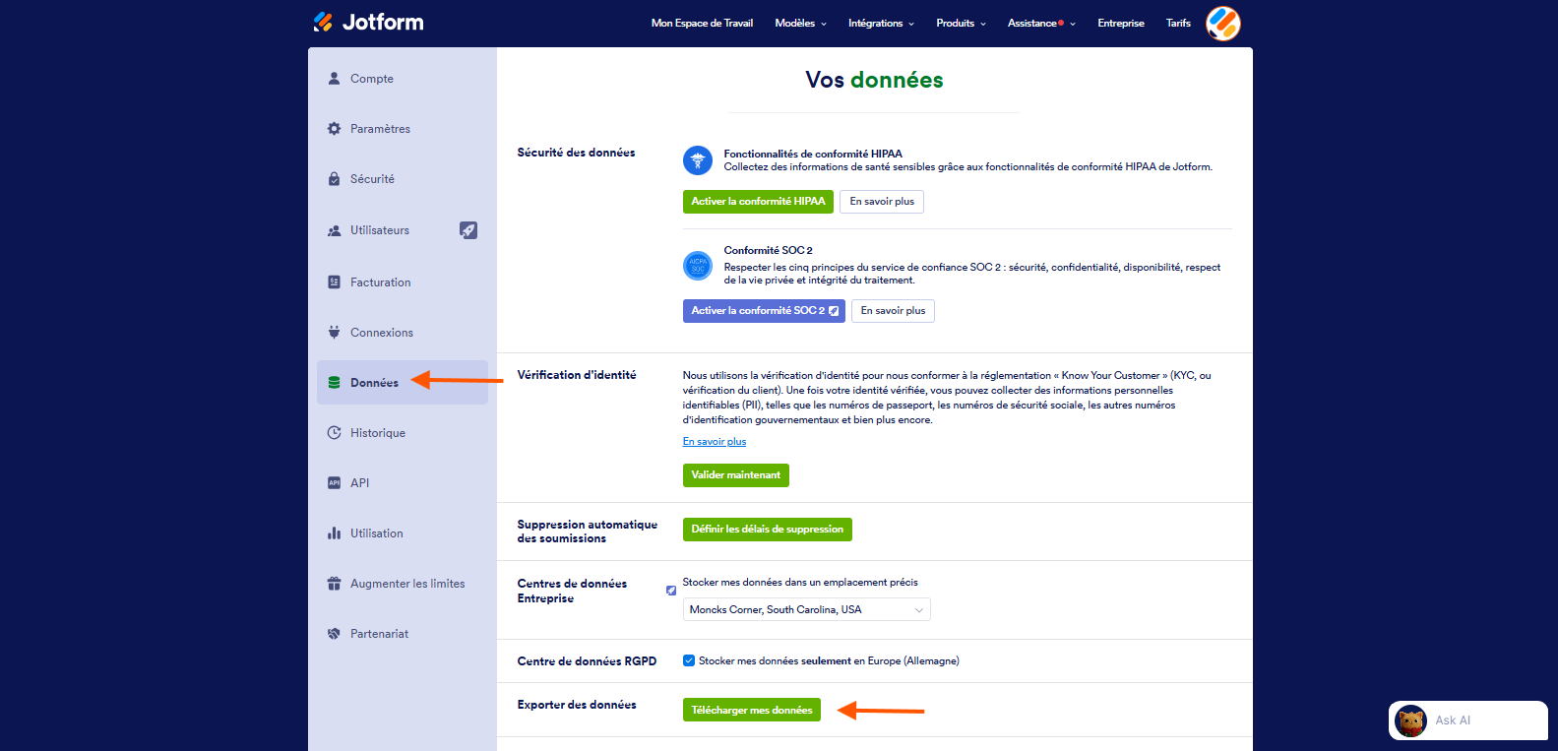Open Facturation in the sidebar
This screenshot has width=1558, height=751.
pyautogui.click(x=403, y=282)
